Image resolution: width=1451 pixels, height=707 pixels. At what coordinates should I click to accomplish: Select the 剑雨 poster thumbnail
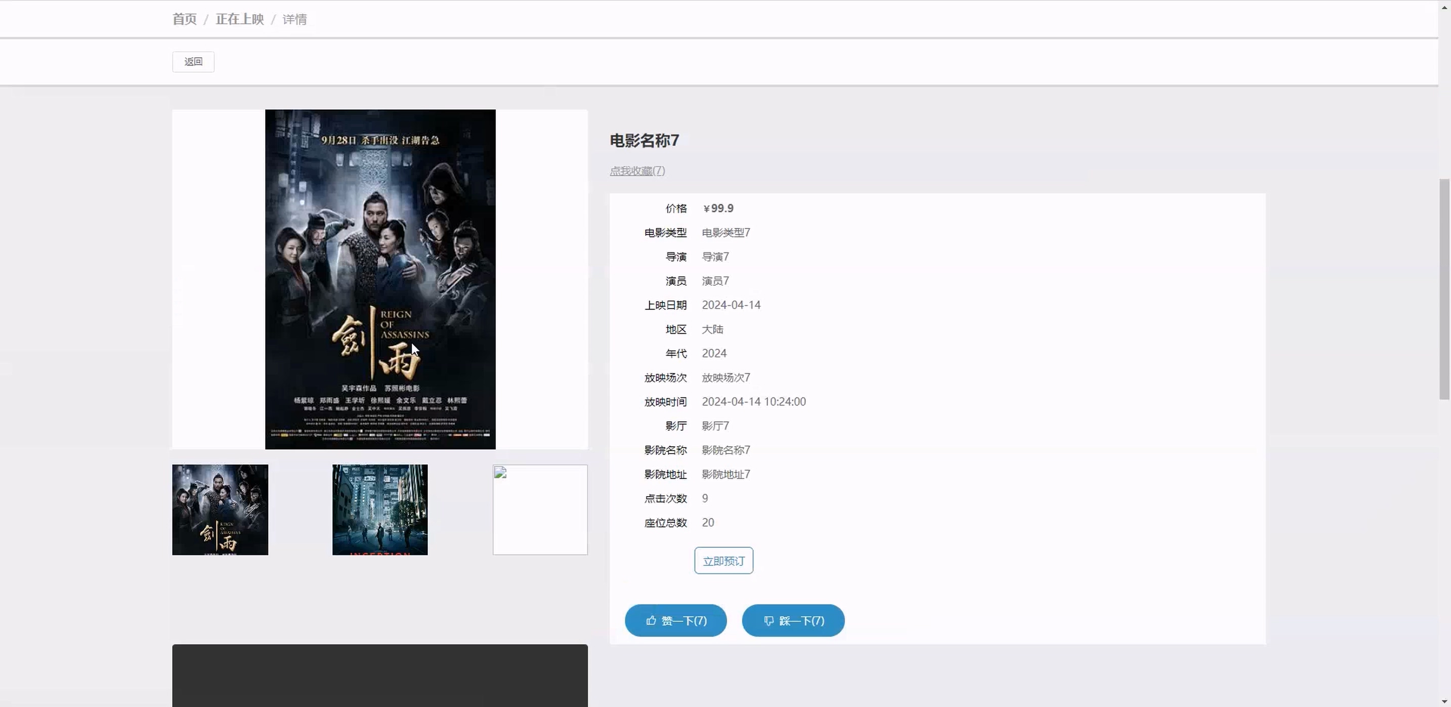coord(220,509)
